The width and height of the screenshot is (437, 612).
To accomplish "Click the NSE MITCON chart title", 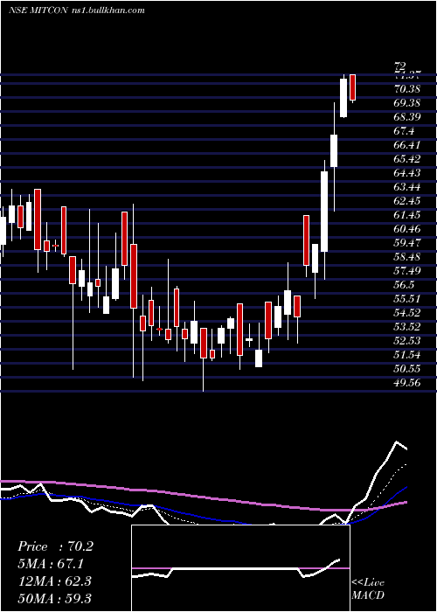I will click(76, 10).
